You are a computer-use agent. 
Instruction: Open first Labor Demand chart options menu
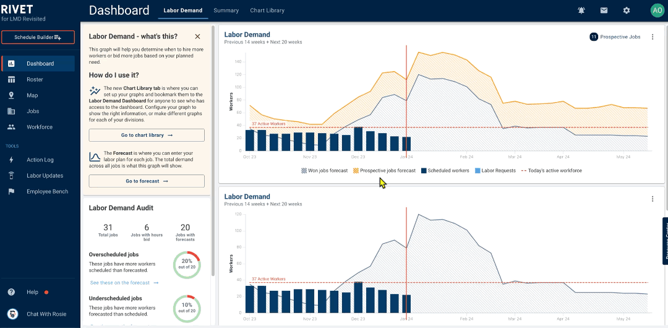click(x=652, y=37)
